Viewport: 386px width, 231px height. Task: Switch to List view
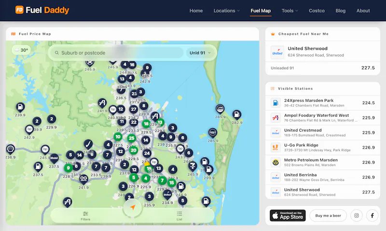(179, 216)
